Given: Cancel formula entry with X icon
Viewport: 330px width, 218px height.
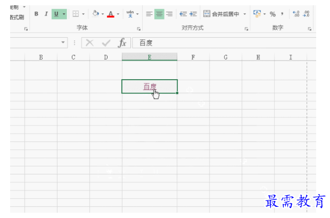Looking at the screenshot, I should pyautogui.click(x=89, y=43).
